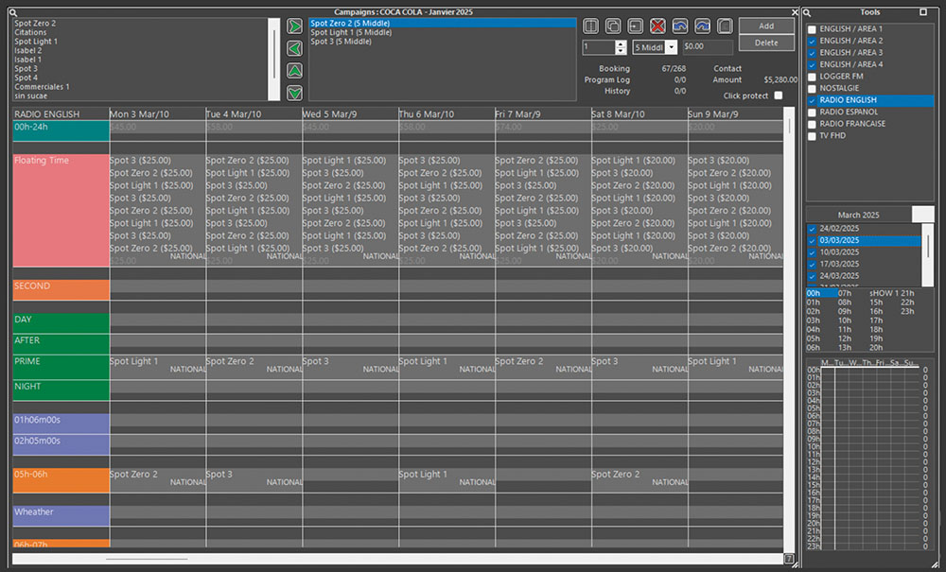The image size is (946, 572).
Task: Click the green right arrow button
Action: pos(294,26)
